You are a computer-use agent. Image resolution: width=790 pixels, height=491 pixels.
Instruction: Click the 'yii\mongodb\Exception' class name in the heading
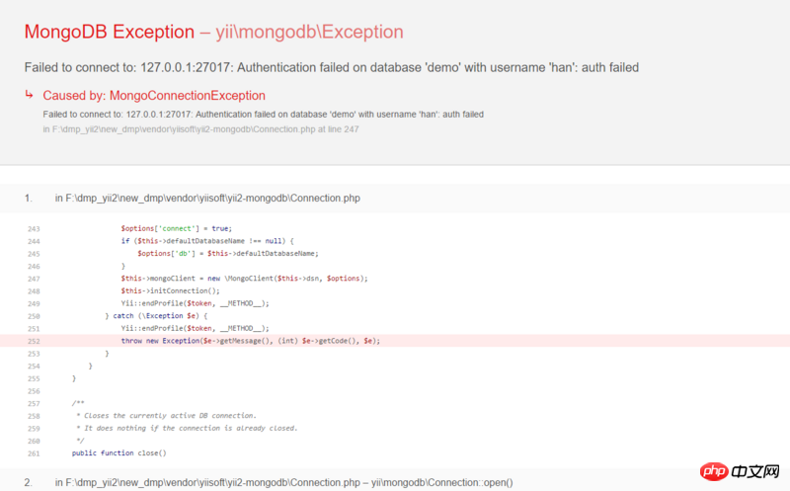pyautogui.click(x=309, y=32)
